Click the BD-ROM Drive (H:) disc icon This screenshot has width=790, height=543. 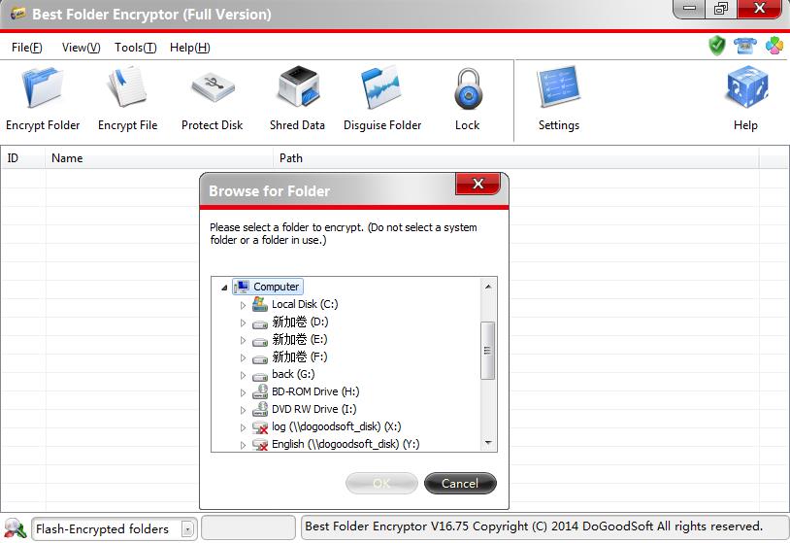click(260, 391)
